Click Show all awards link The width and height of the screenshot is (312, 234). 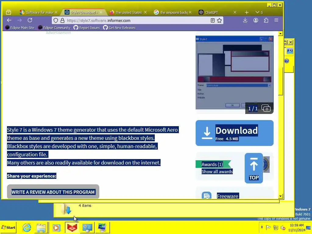(x=217, y=172)
